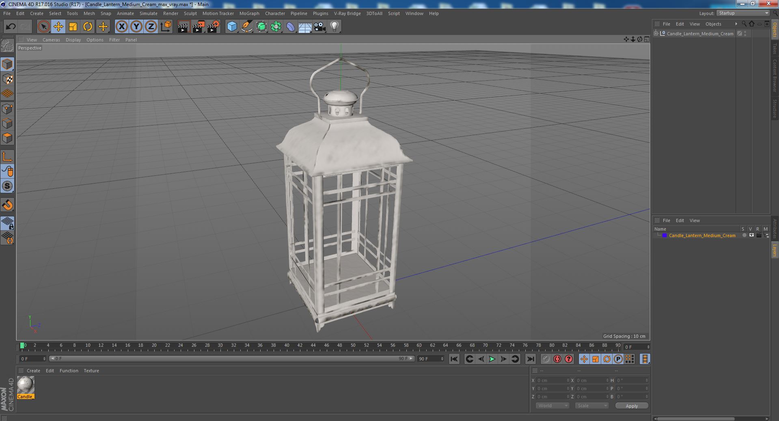Open the File menu
779x421 pixels.
(7, 13)
